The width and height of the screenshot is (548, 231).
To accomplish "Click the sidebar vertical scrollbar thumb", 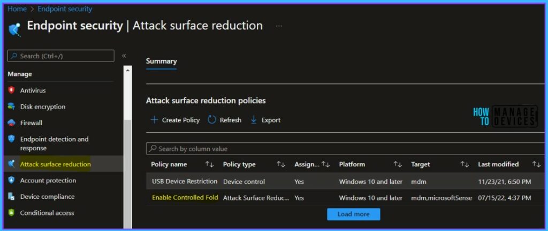I will coord(127,174).
